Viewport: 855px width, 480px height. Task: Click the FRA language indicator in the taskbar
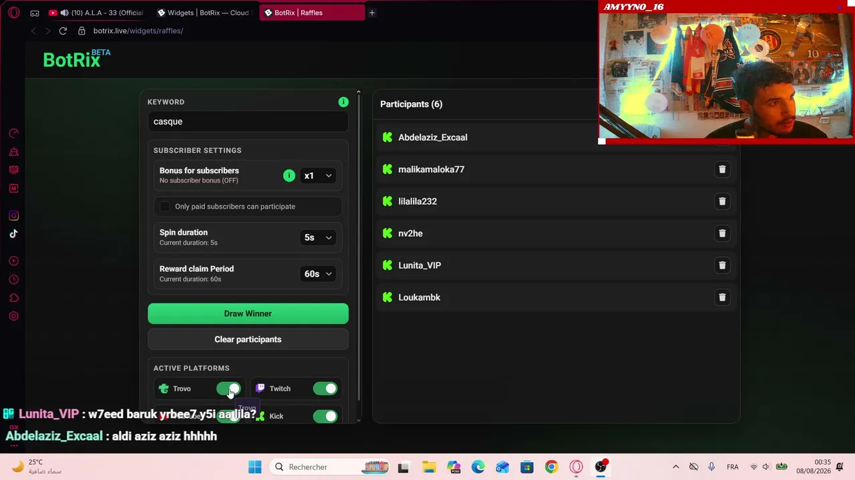pyautogui.click(x=732, y=467)
